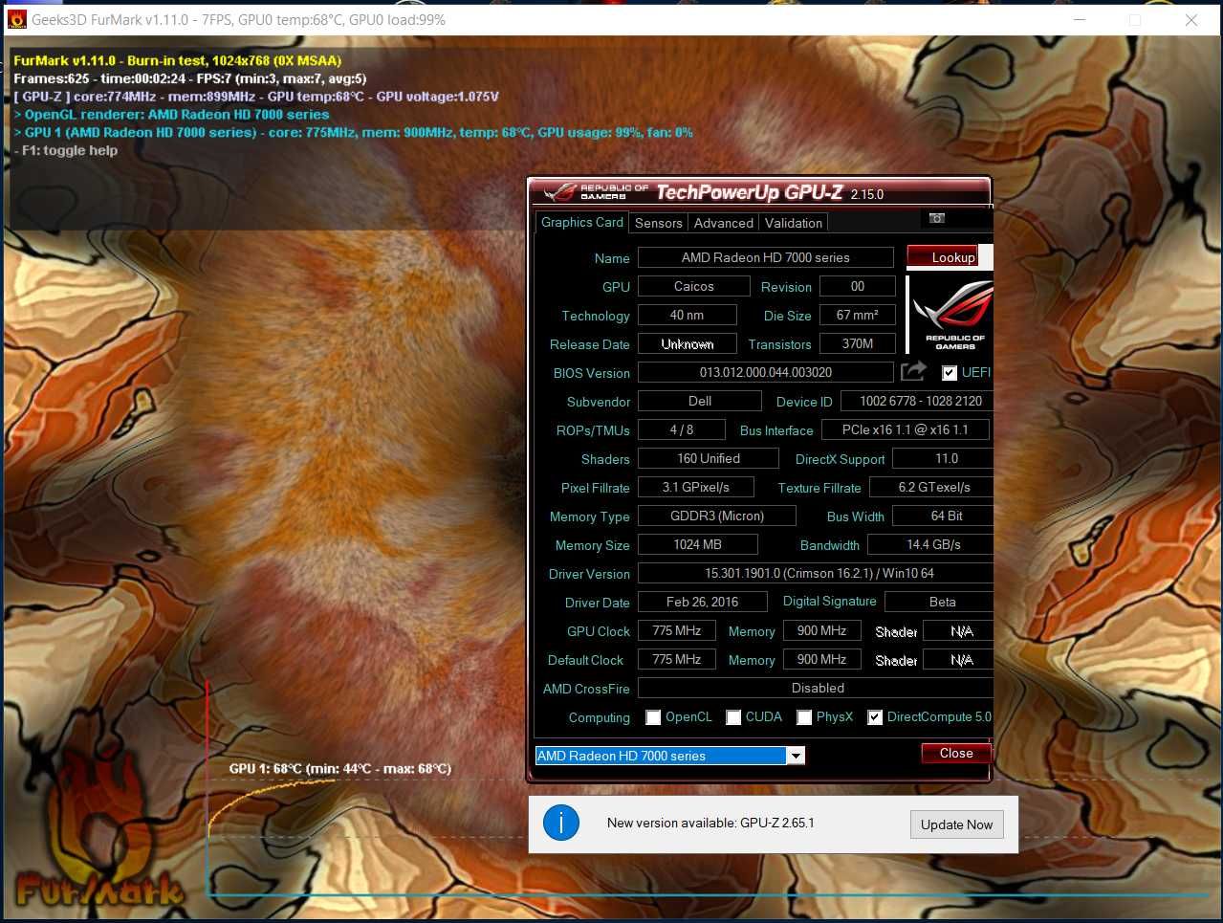Click the BIOS Version field
The image size is (1223, 923).
pos(766,372)
